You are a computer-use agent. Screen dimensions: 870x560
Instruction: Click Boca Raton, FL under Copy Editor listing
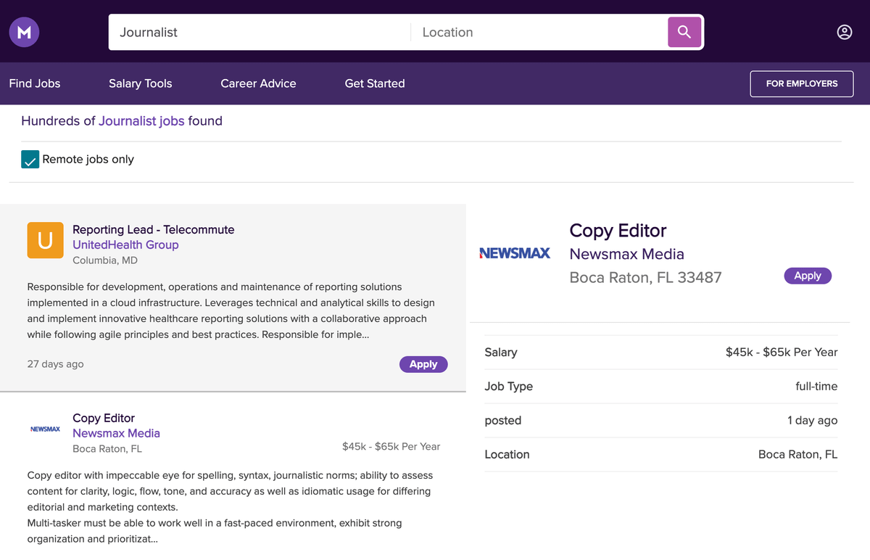[x=107, y=449]
